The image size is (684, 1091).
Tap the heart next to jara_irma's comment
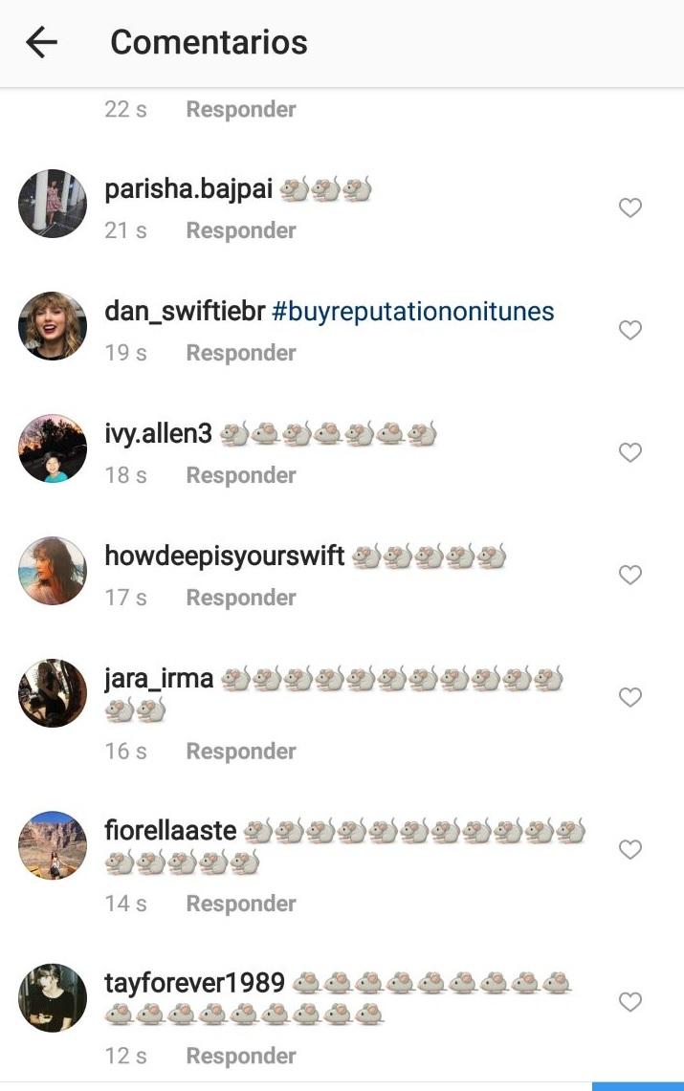coord(629,697)
